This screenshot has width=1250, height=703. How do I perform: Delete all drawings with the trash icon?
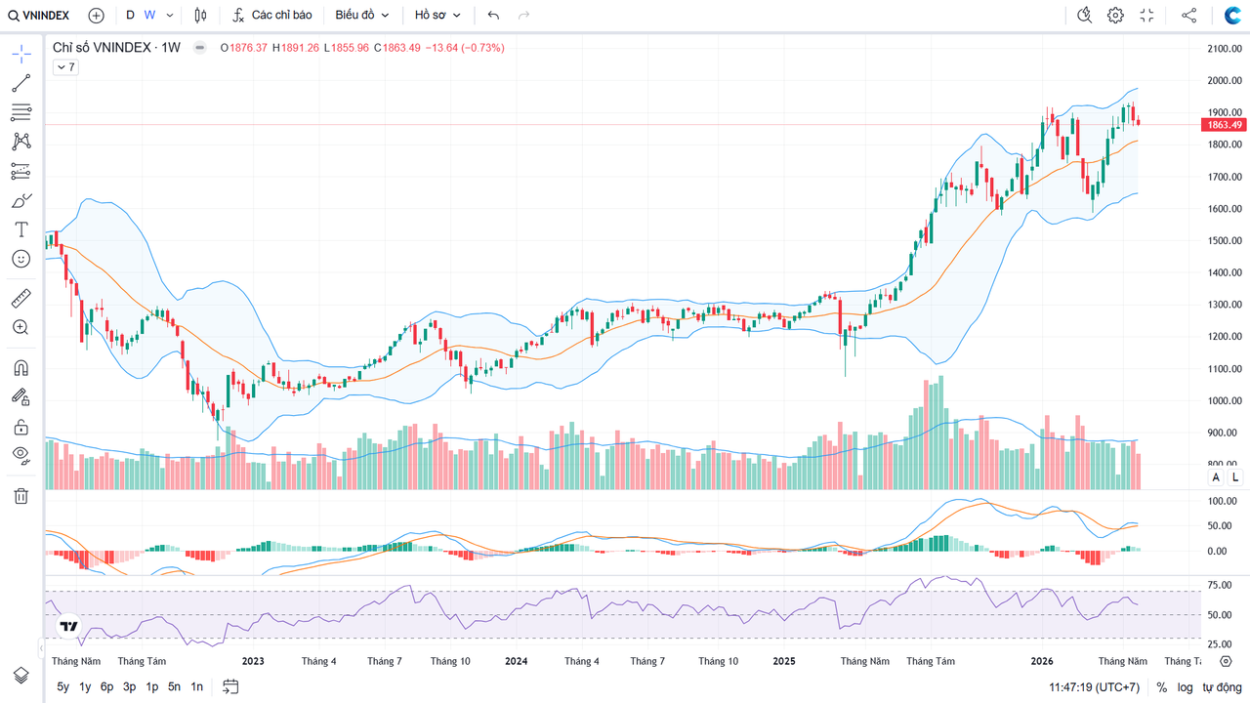click(21, 495)
